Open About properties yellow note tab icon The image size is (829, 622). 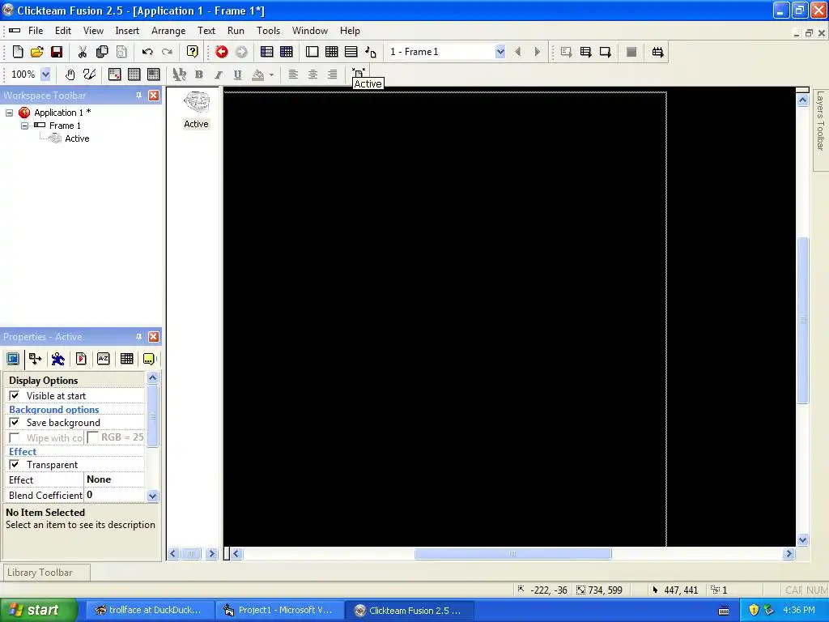(x=149, y=359)
